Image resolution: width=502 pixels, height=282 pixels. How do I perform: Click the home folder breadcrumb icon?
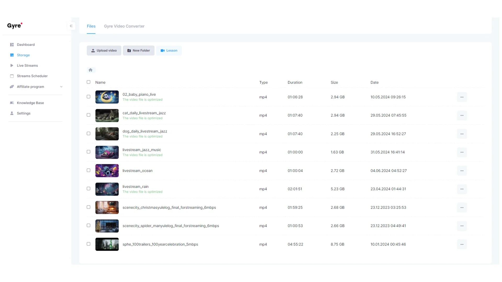(91, 70)
